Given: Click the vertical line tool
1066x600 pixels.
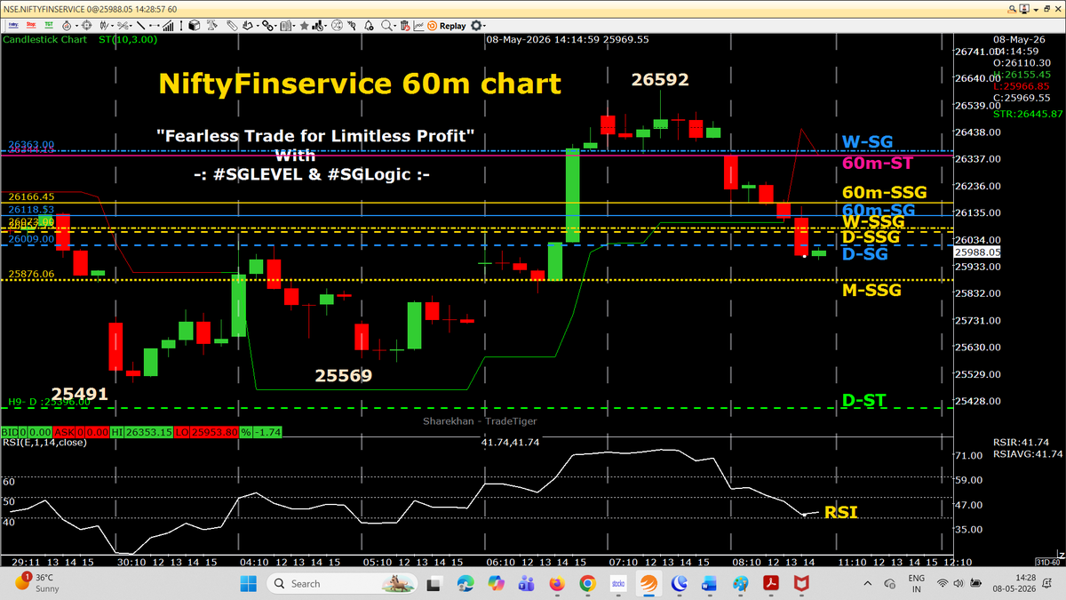Looking at the screenshot, I should 181,26.
